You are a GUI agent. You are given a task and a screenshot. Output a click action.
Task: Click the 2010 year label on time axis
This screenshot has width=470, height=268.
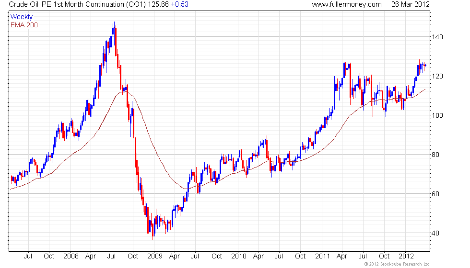239,257
